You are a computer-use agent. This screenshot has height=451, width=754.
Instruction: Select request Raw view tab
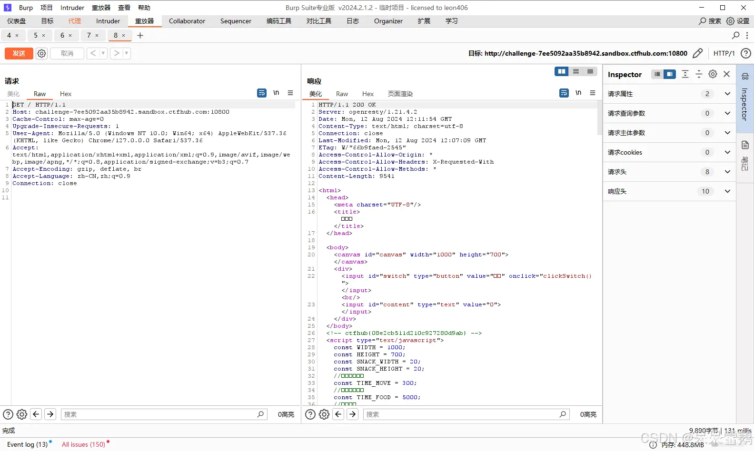click(x=40, y=94)
